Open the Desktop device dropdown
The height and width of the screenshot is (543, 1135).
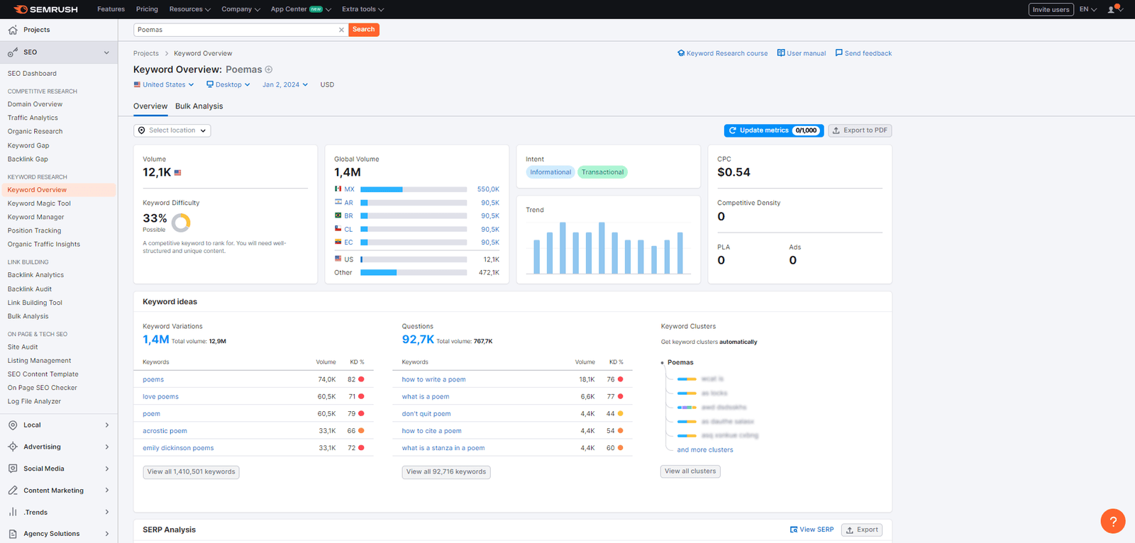(228, 84)
